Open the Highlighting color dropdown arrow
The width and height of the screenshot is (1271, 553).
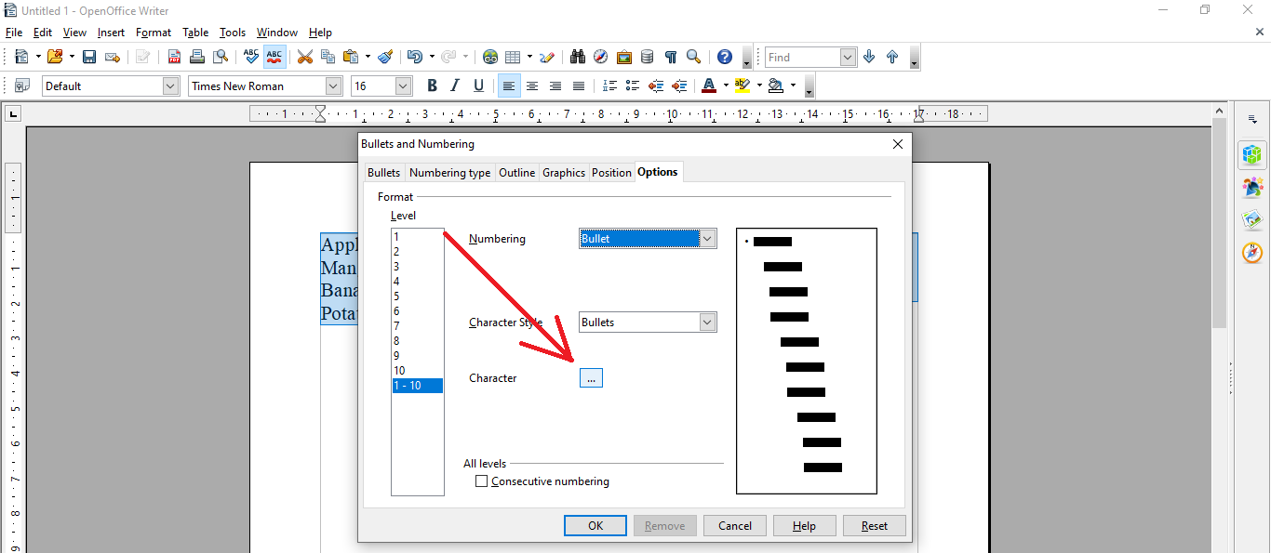760,86
